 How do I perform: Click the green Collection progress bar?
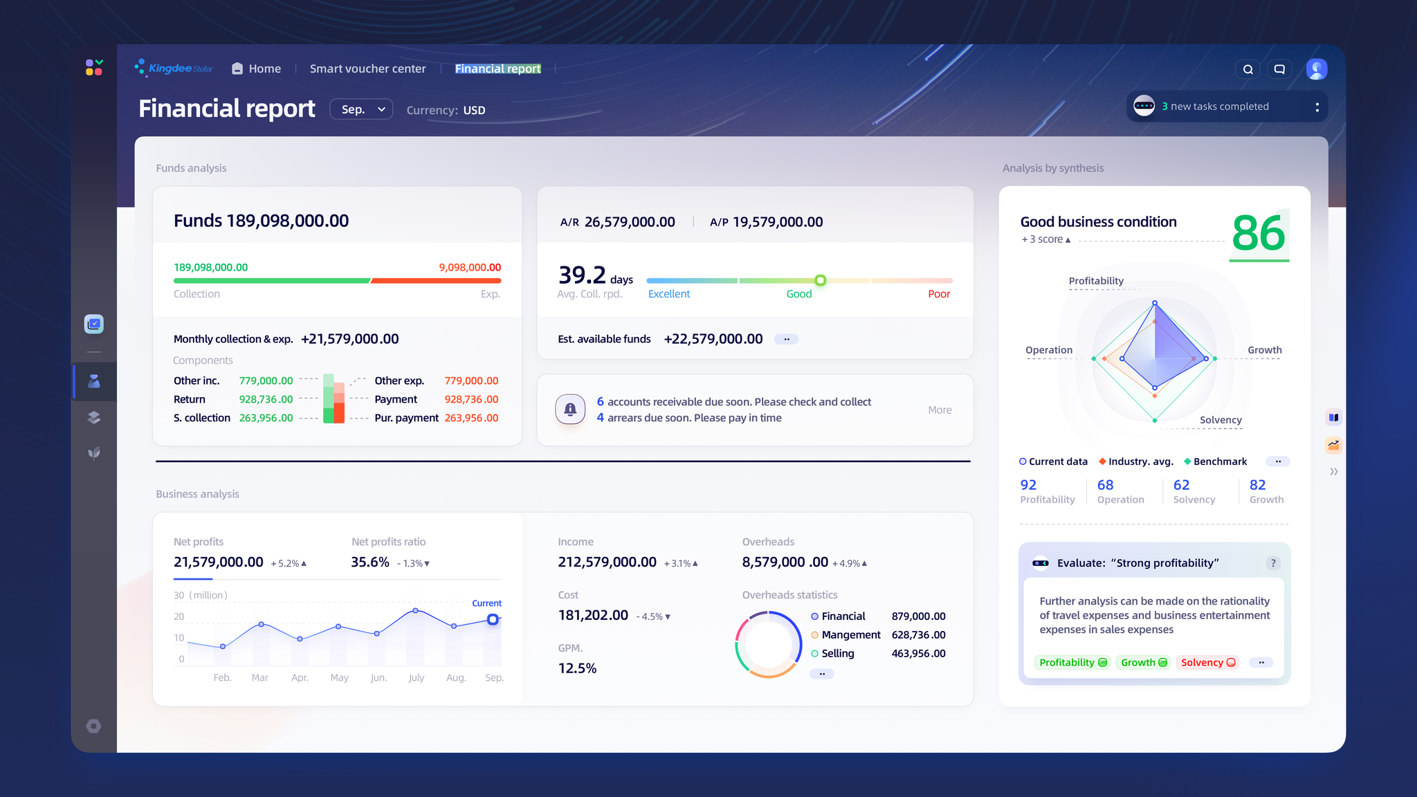coord(272,281)
